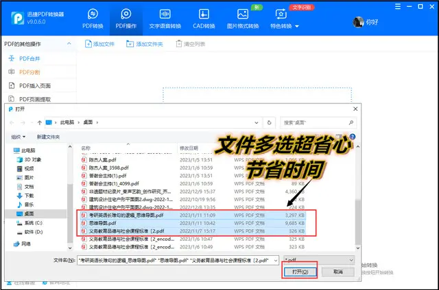Select the file 答谢会主持(1)_4099.pdf

114,184
